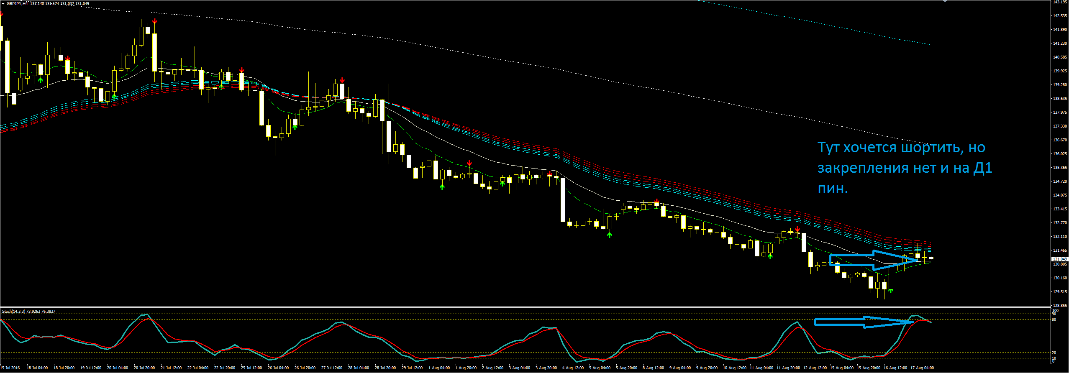
Task: Click the 139.280 price axis label
Action: pyautogui.click(x=1059, y=85)
